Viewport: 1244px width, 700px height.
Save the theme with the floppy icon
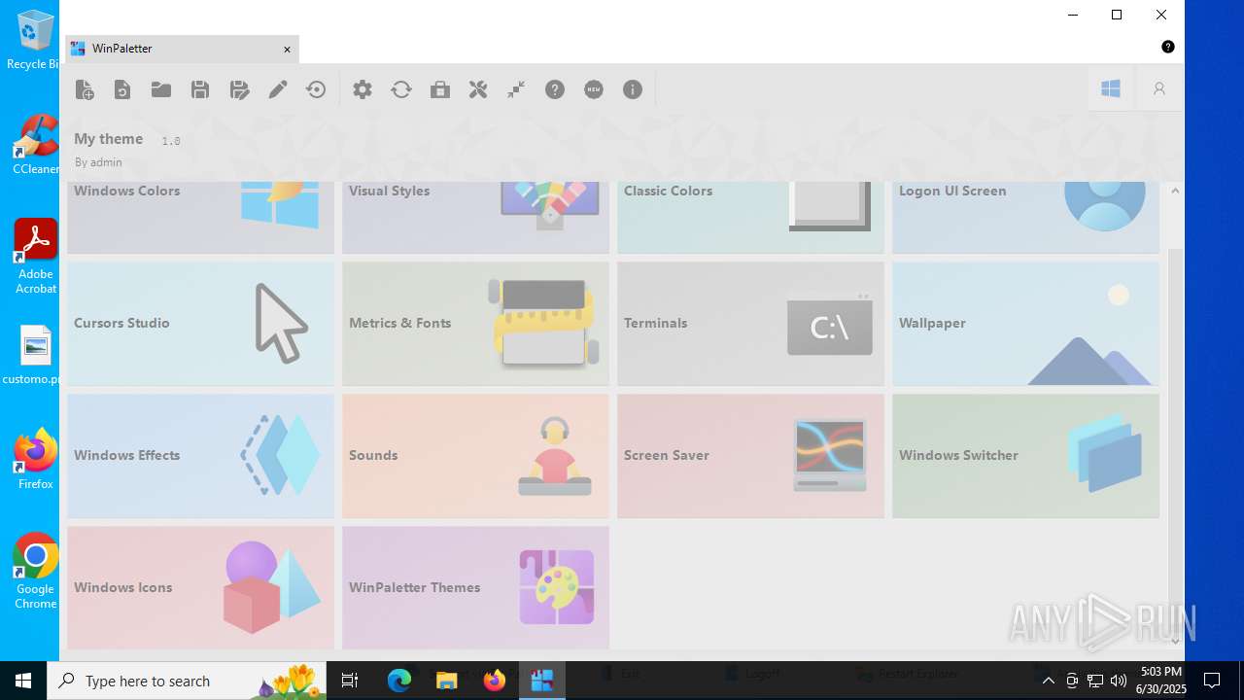click(x=200, y=89)
